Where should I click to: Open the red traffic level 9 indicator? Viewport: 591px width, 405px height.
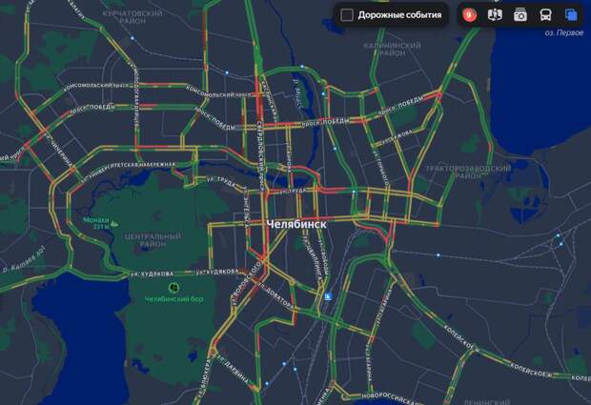(x=469, y=15)
